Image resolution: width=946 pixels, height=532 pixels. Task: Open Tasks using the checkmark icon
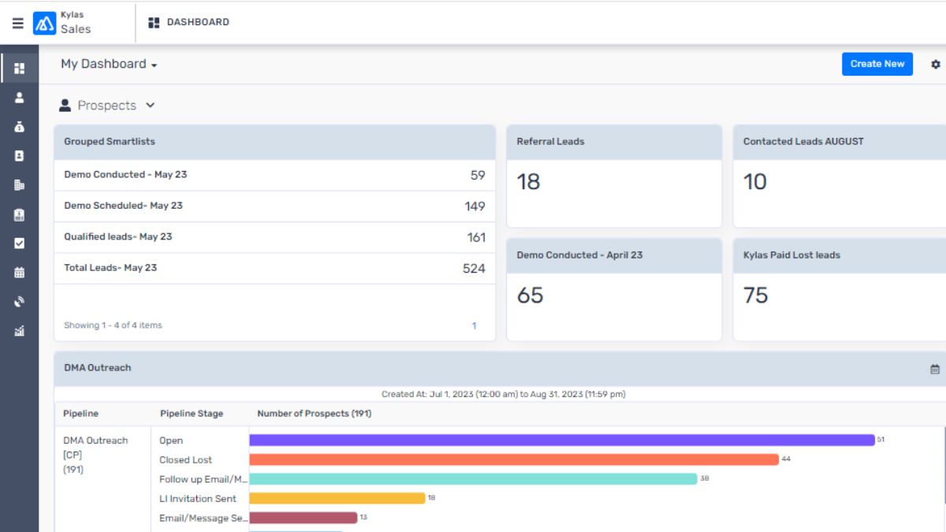click(19, 243)
